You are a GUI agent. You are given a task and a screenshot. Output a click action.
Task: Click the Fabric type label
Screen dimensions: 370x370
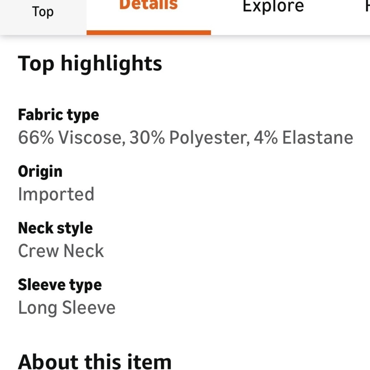(x=58, y=115)
